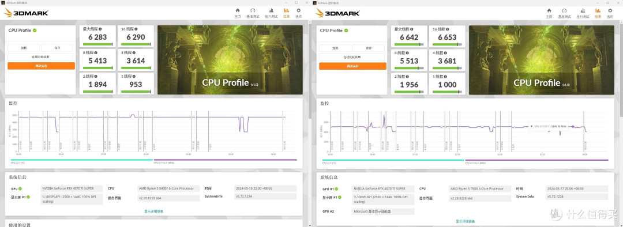Image resolution: width=623 pixels, height=227 pixels.
Task: Open Stress Tests icon in right window
Action: [583, 13]
